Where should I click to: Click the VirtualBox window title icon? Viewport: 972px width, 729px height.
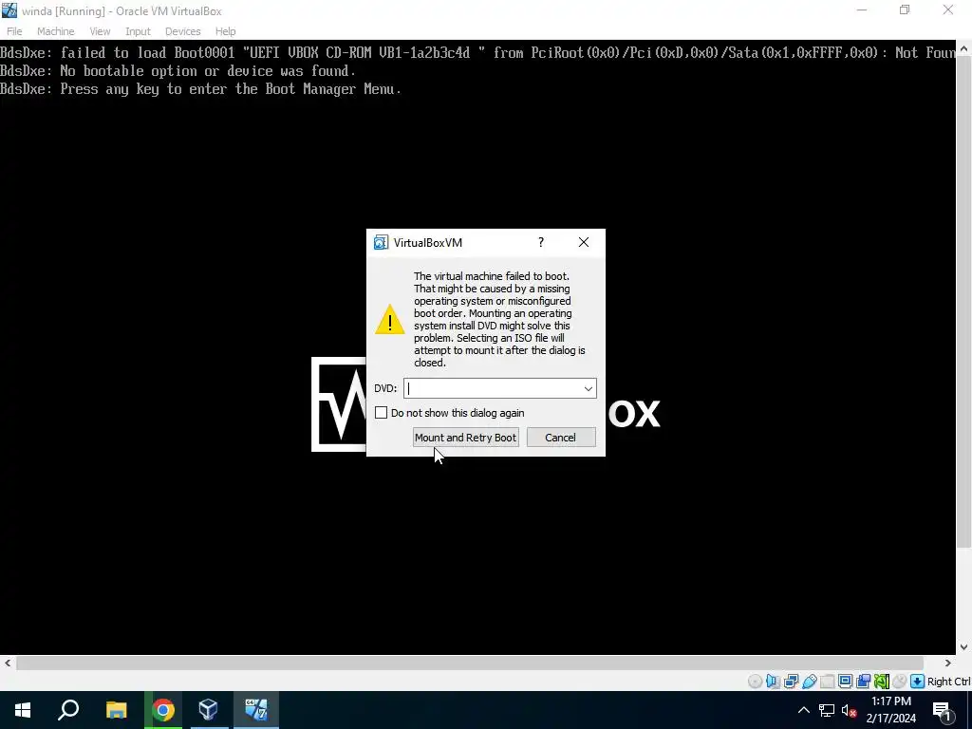pyautogui.click(x=9, y=10)
